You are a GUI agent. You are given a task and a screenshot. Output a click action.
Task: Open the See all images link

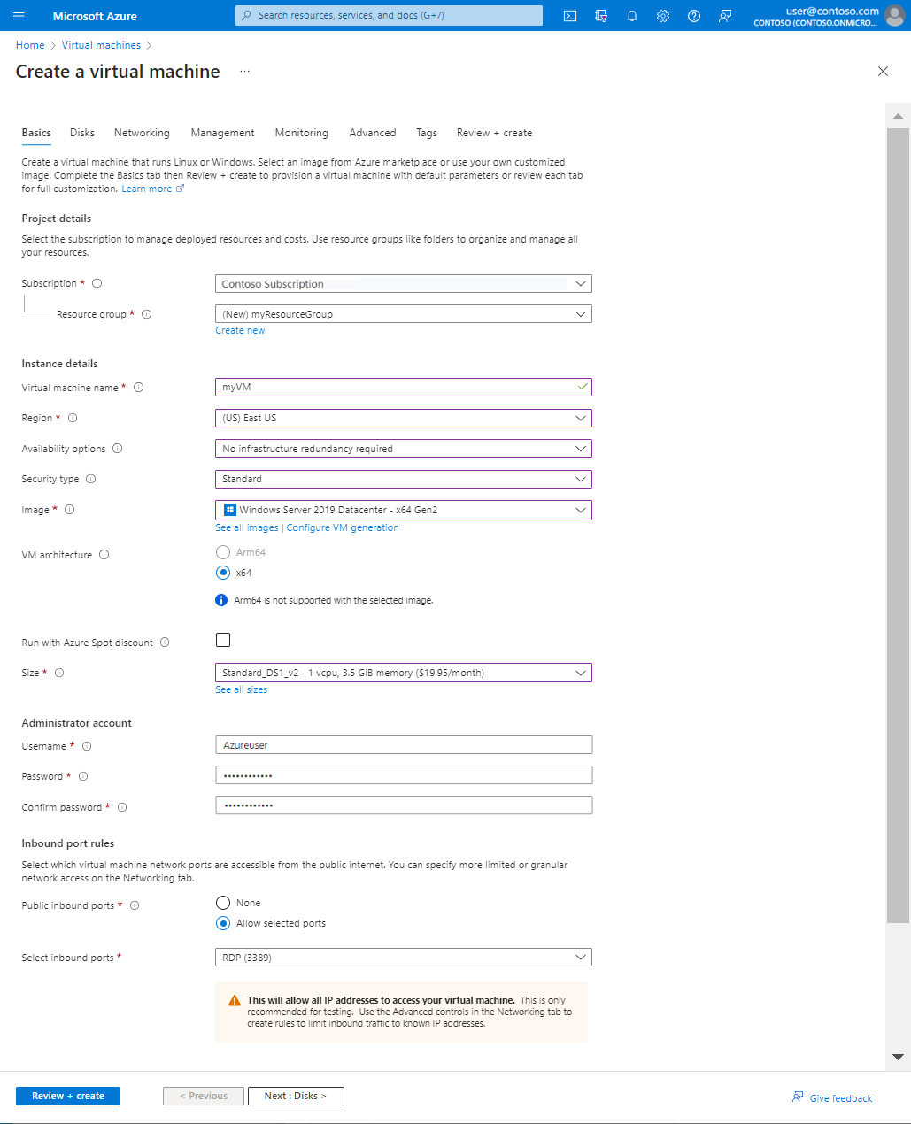coord(247,527)
